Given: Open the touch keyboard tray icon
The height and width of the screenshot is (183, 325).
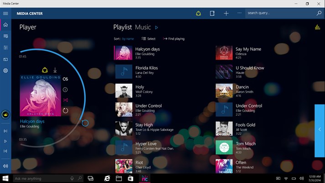Looking at the screenshot, I should click(x=278, y=178).
